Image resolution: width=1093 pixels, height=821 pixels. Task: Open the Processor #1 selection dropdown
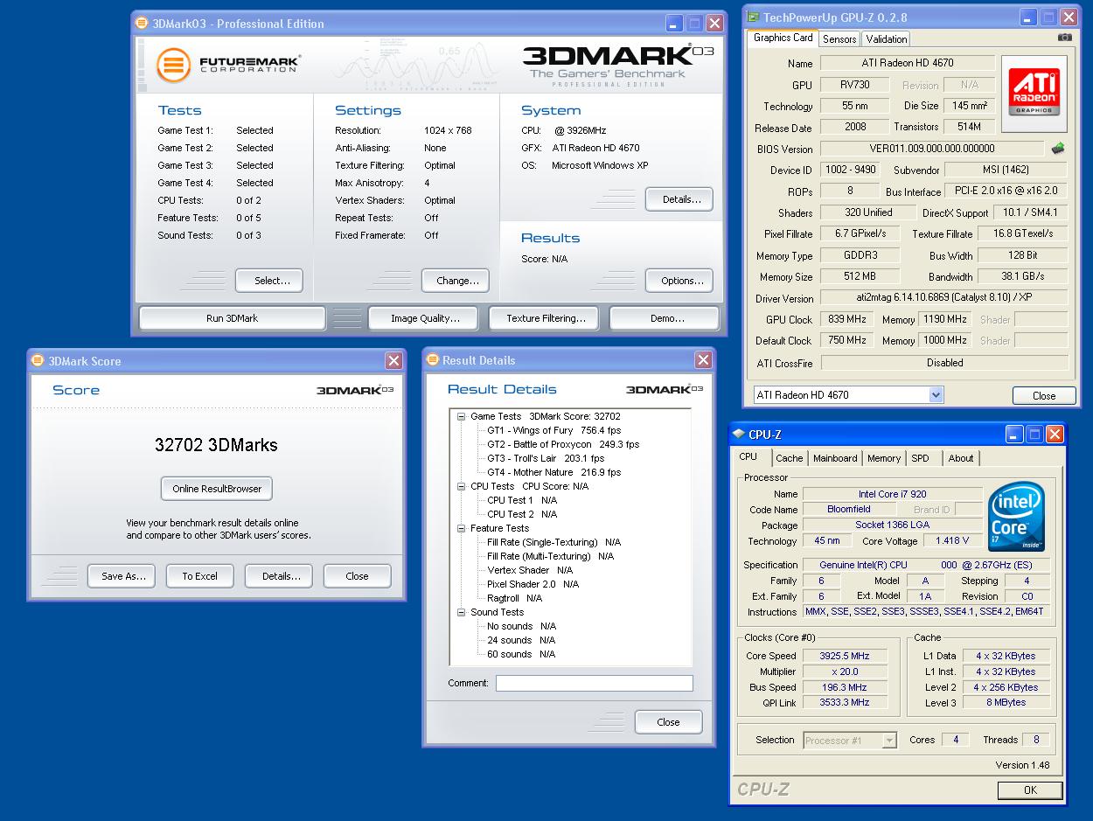click(x=889, y=741)
